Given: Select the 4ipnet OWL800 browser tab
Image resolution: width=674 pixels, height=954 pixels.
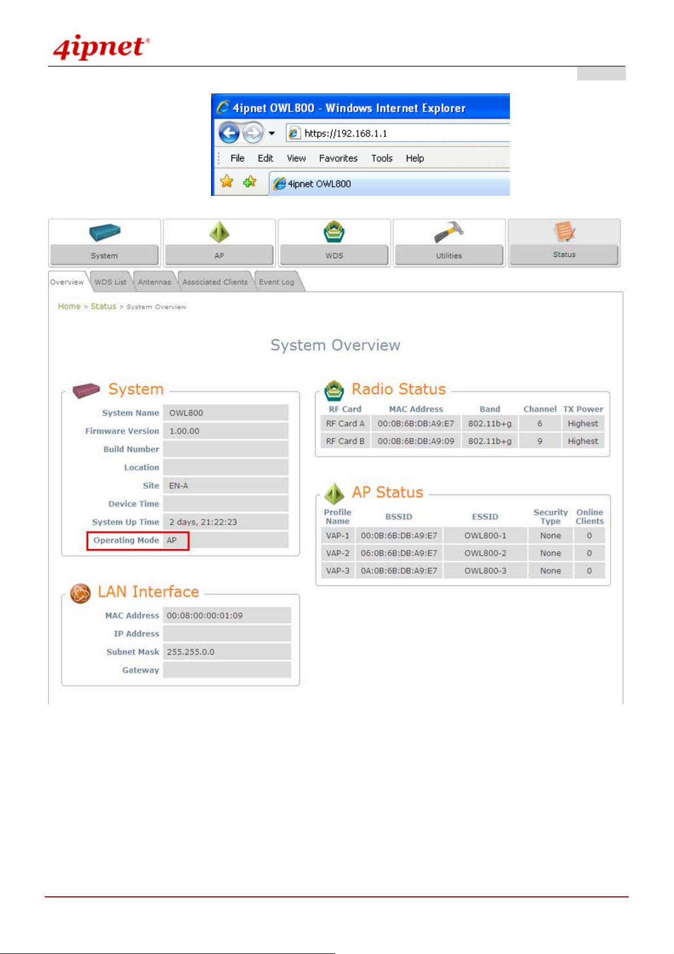Looking at the screenshot, I should pos(389,183).
